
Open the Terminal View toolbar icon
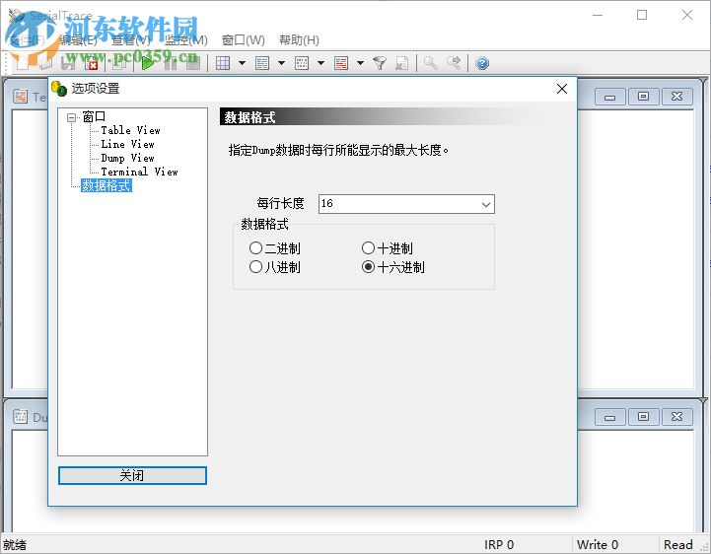pos(341,63)
